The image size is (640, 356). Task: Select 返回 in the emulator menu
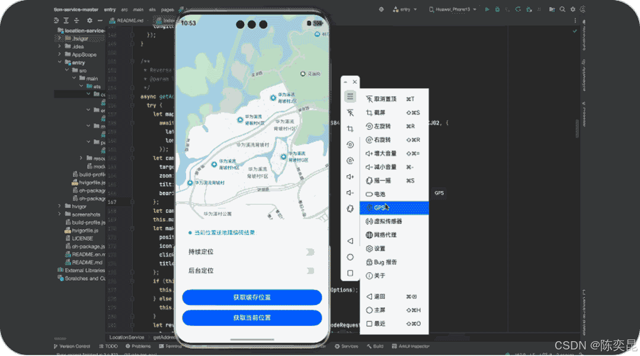point(394,296)
